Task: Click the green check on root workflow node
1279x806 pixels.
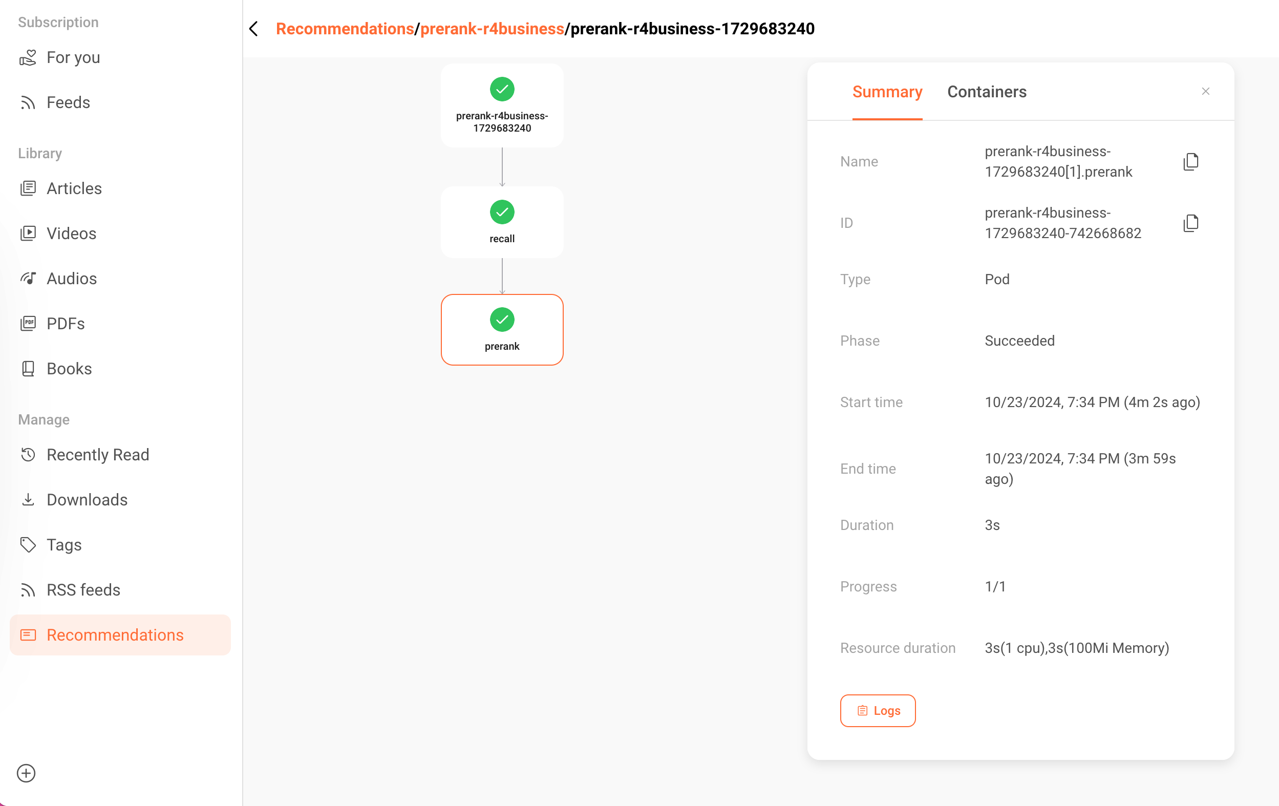Action: [502, 89]
